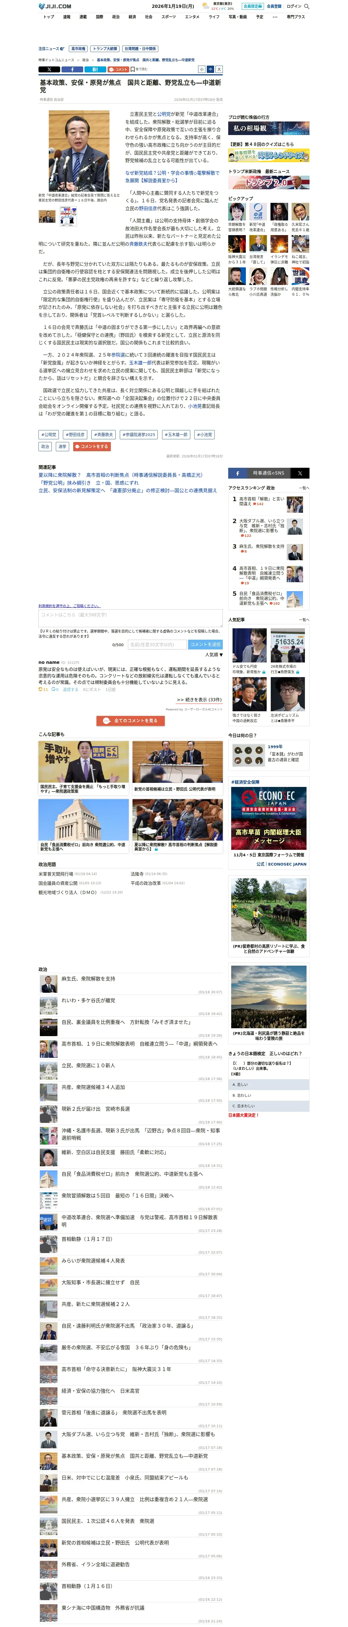Open ranking item 1 高市首相「解散」と言い間違え
The image size is (348, 1627).
tap(262, 501)
